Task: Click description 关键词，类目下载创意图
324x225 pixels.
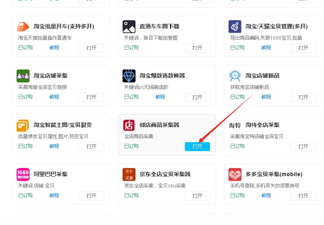Action: pos(150,38)
